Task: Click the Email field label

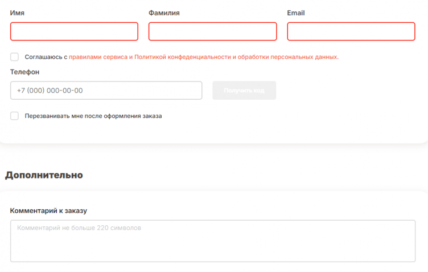Action: coord(296,13)
